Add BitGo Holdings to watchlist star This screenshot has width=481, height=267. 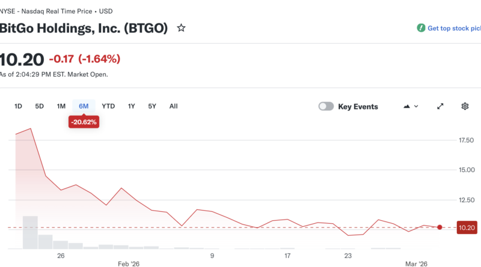[181, 28]
